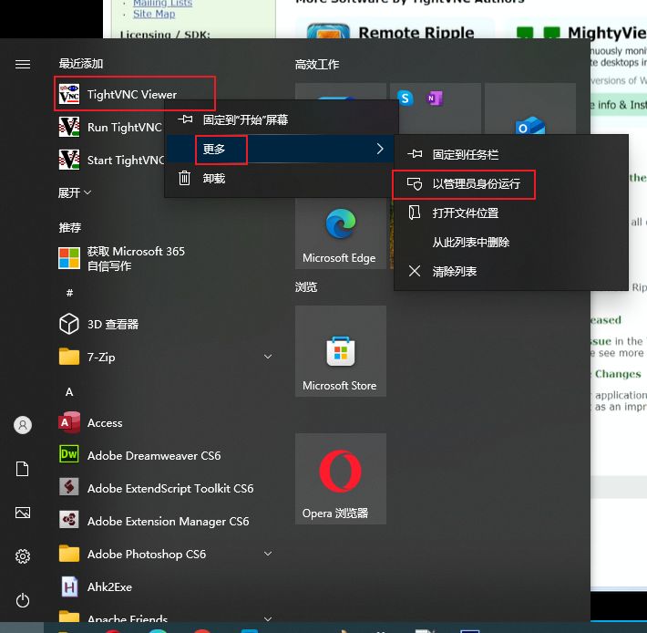Screen dimensions: 647x633
Task: Open Adobe Dreamweaver CS6 icon
Action: [69, 454]
